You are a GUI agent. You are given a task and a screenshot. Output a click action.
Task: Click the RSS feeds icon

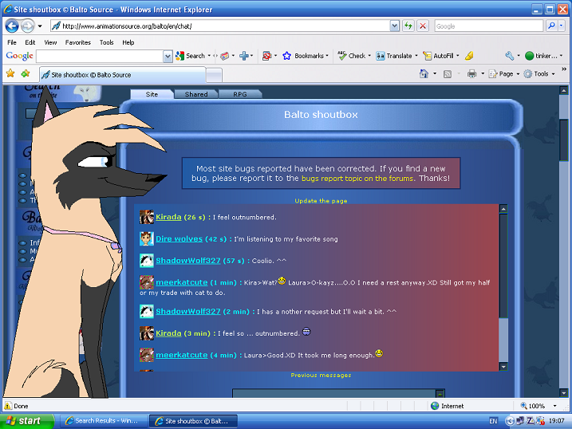pos(448,74)
